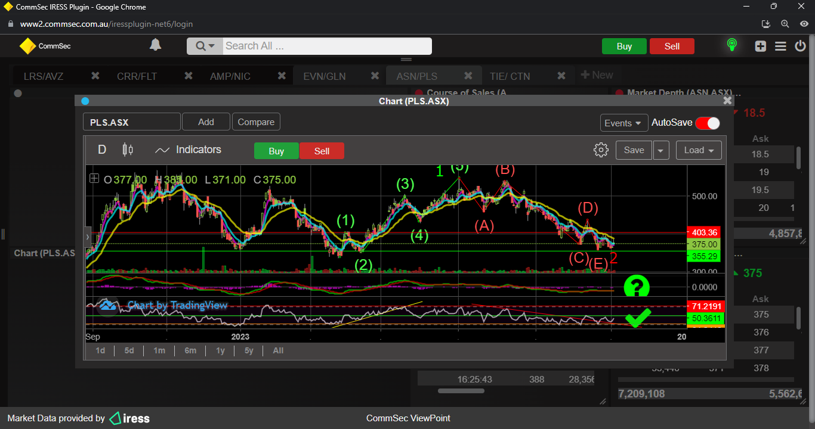This screenshot has width=815, height=429.
Task: Click the chart's red Sell button
Action: 322,151
